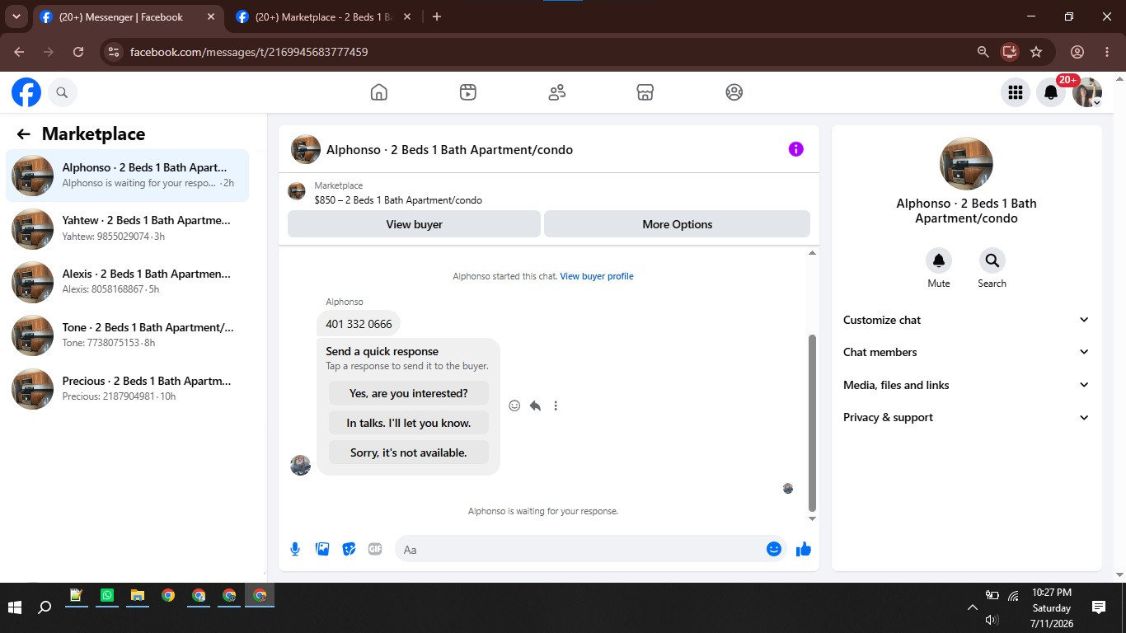Viewport: 1126px width, 633px height.
Task: Reply to the message with arrow icon
Action: [x=535, y=406]
